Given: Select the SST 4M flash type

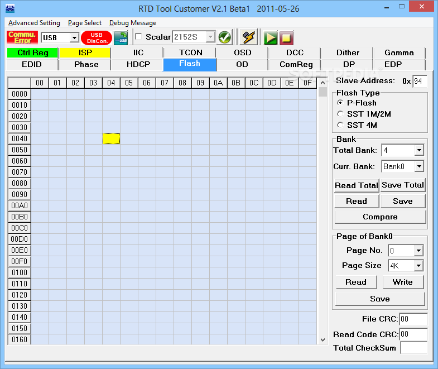Looking at the screenshot, I should coord(340,125).
